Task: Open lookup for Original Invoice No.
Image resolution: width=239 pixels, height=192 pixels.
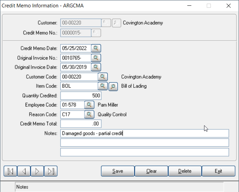Action: [x=96, y=58]
